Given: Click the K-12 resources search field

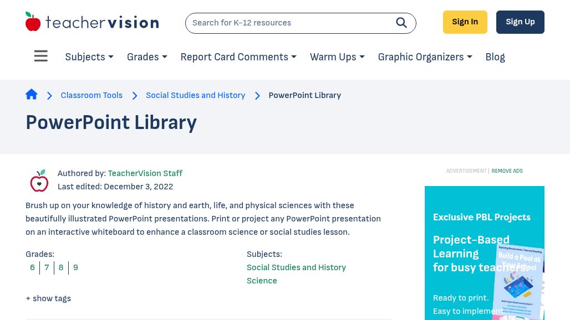Looking at the screenshot, I should (x=288, y=23).
